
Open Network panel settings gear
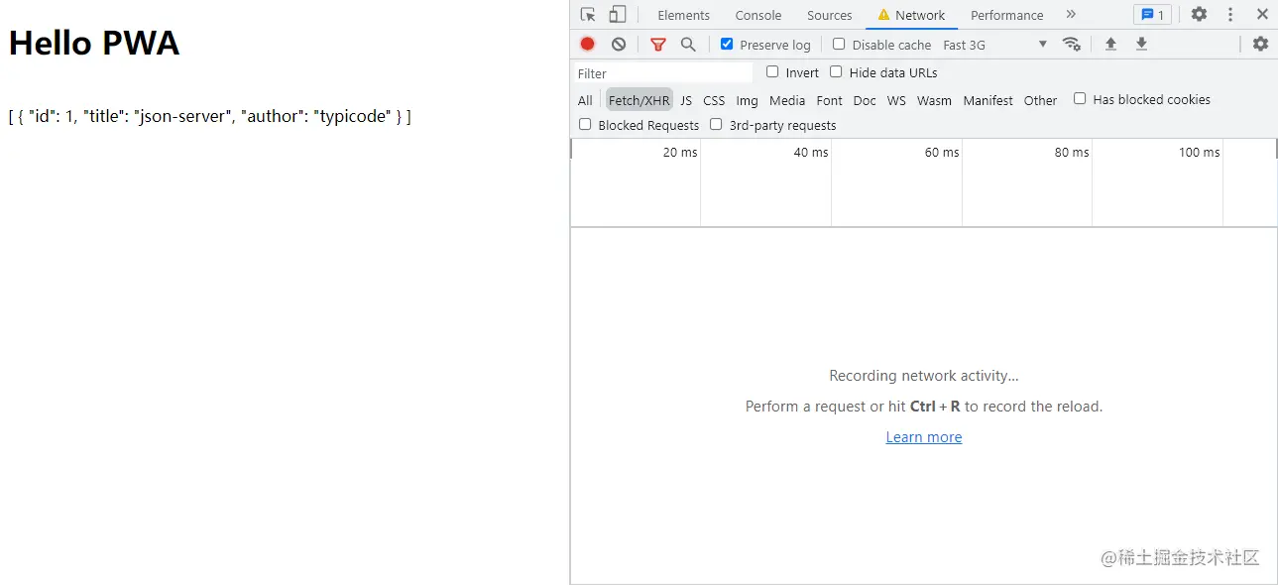[1260, 44]
